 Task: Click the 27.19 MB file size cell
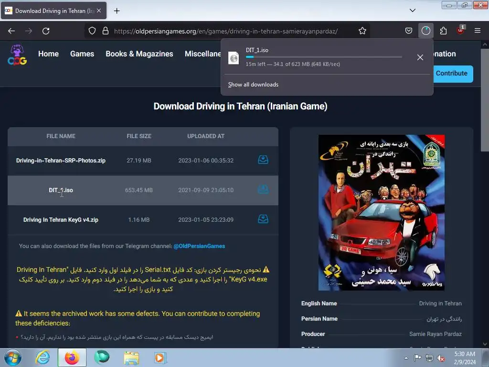139,161
